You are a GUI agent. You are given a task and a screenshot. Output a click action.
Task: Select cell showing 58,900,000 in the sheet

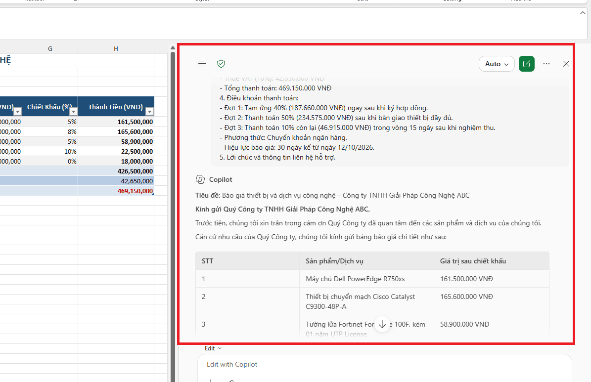pyautogui.click(x=116, y=141)
